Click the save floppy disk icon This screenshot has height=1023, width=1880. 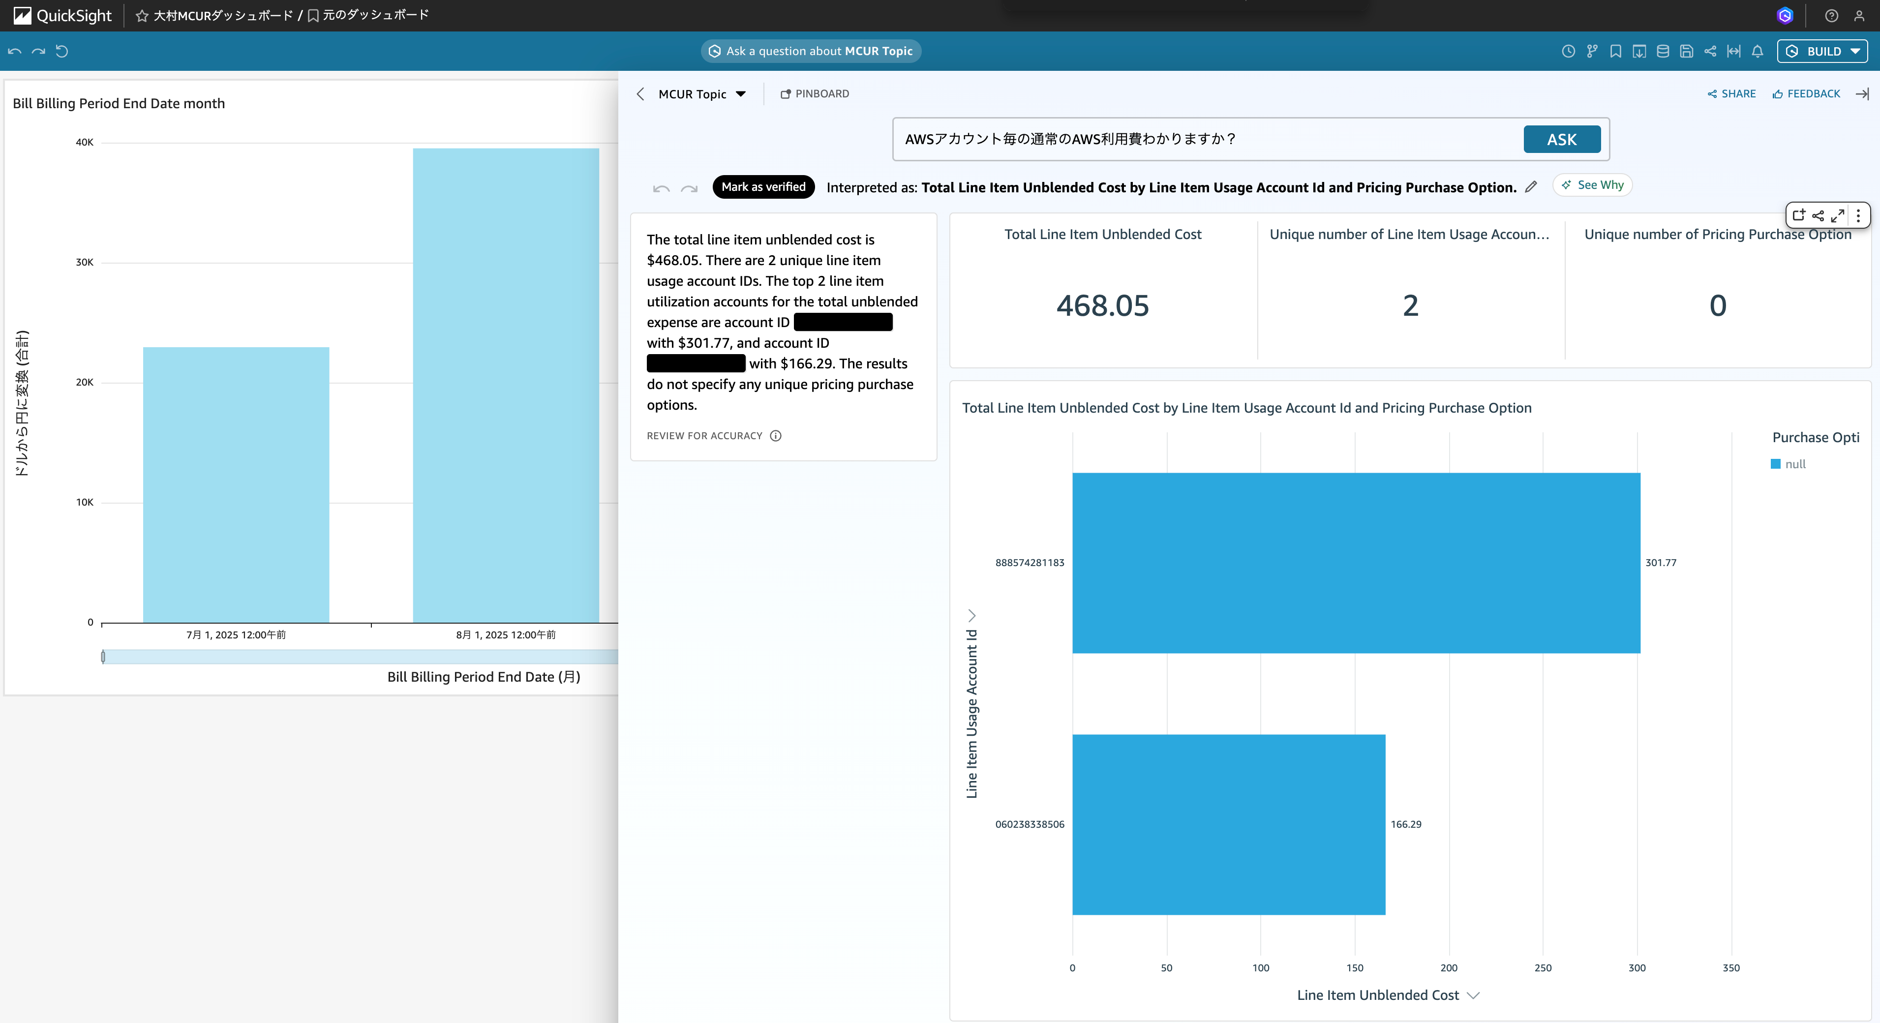(x=1687, y=51)
